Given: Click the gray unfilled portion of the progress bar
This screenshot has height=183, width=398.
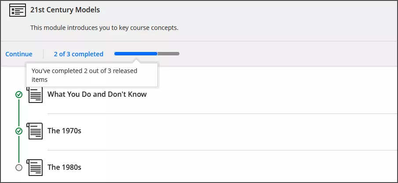Looking at the screenshot, I should pos(168,54).
